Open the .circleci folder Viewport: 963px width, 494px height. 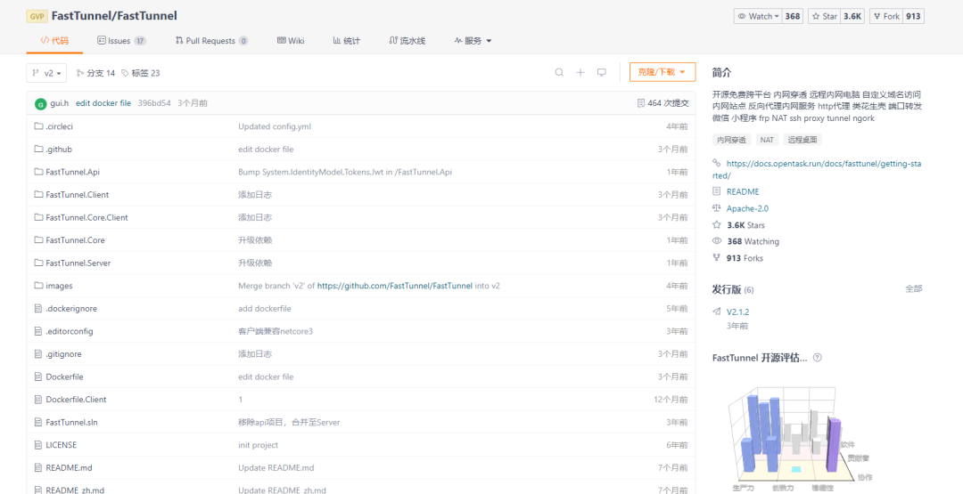59,126
